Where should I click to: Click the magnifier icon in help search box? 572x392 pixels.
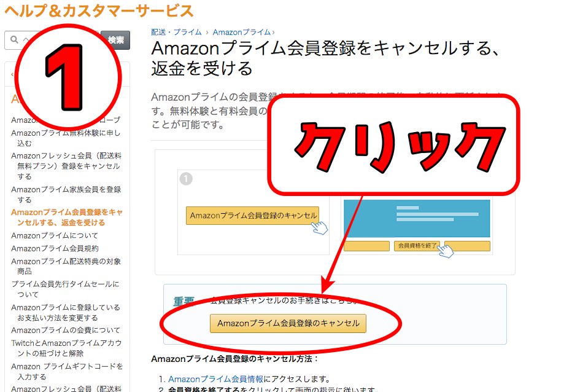[14, 39]
